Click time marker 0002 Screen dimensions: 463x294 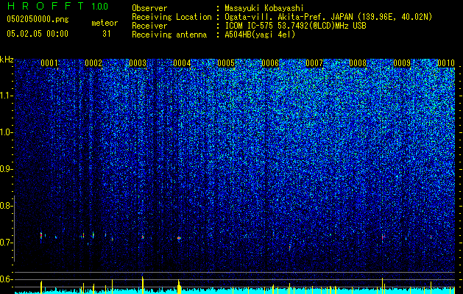[93, 63]
